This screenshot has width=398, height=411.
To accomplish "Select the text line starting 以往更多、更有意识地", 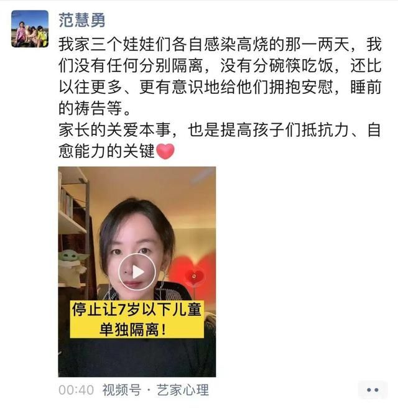I will (220, 87).
